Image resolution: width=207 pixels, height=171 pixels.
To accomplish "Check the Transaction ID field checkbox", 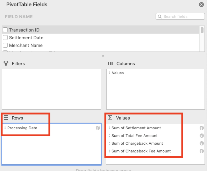I will click(5, 30).
